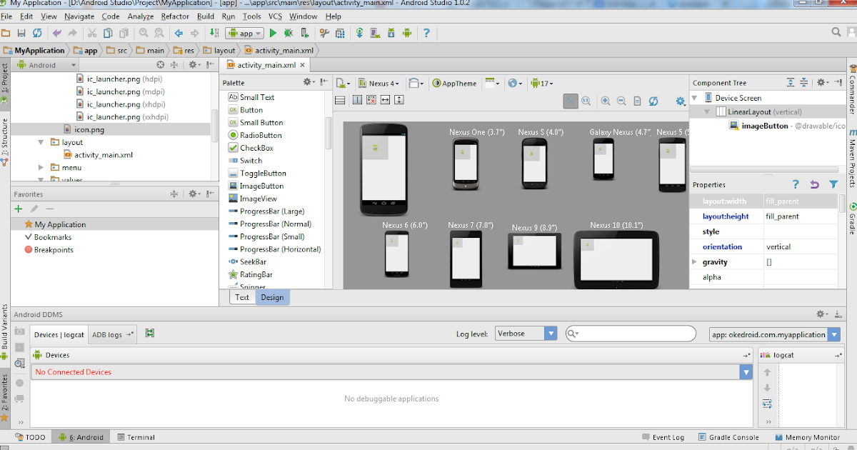Screen dimensions: 857x450
Task: Open the SDK Manager from the toolbar
Action: click(x=390, y=32)
